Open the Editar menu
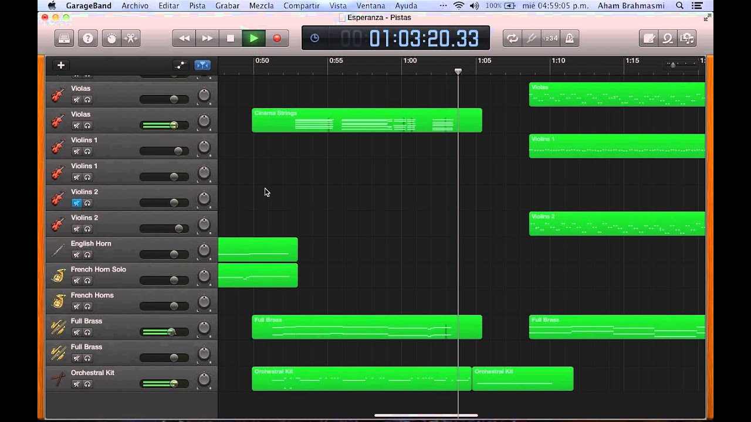 click(169, 6)
